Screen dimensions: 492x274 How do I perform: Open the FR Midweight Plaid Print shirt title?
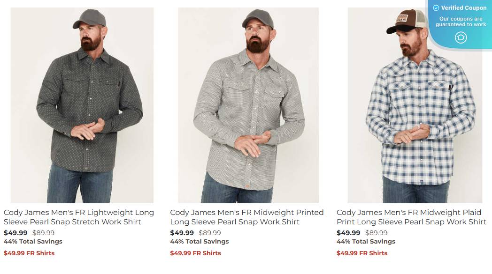(411, 217)
